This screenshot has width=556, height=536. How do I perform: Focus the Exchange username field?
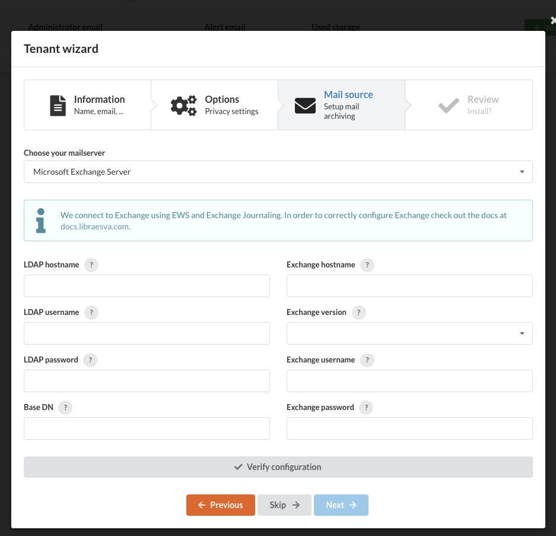pos(409,381)
